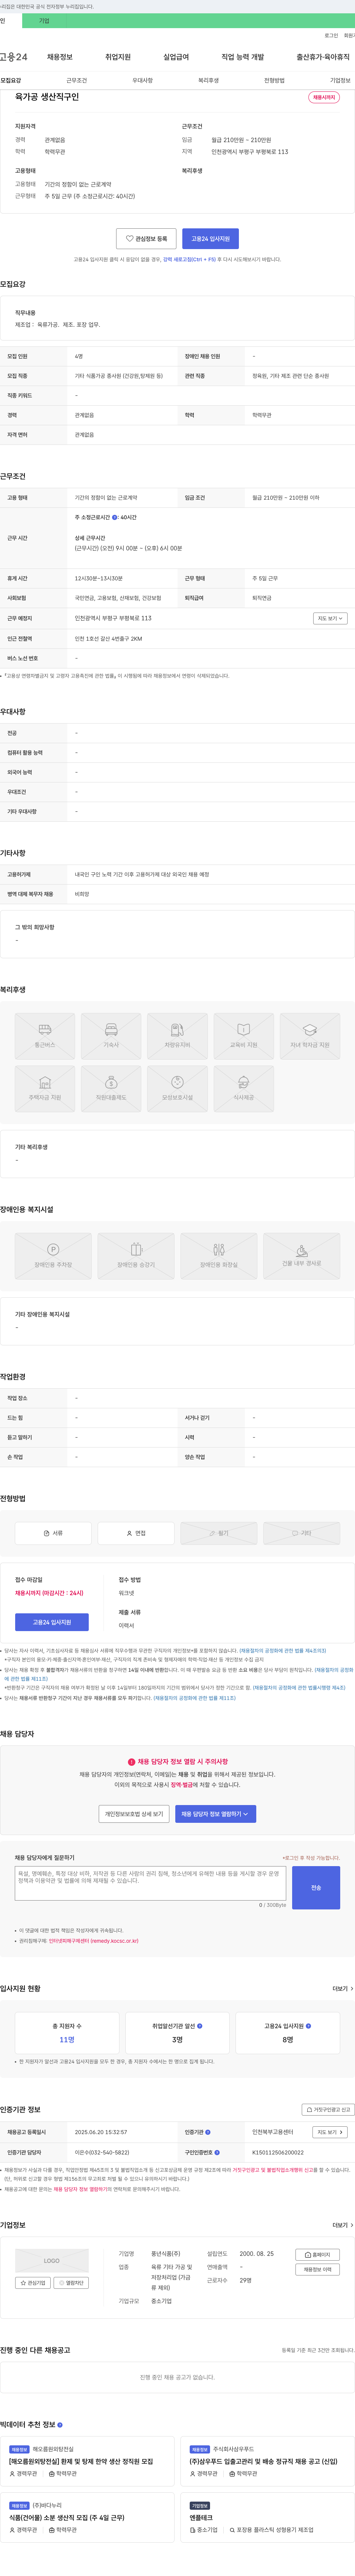Click 관심정보 등록 heart button
The width and height of the screenshot is (355, 2576).
[146, 239]
